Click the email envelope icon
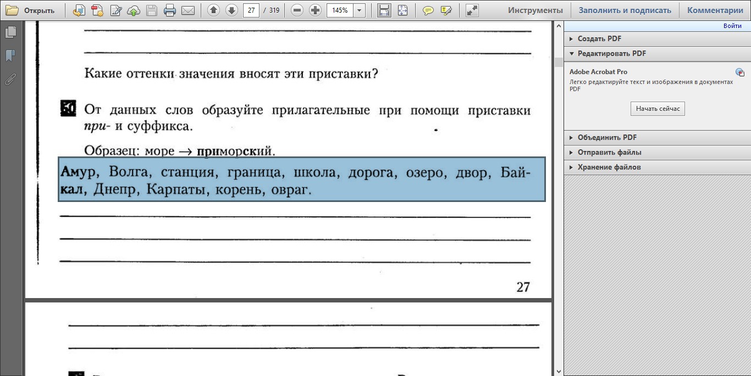Screen dimensions: 751x376 tap(188, 10)
